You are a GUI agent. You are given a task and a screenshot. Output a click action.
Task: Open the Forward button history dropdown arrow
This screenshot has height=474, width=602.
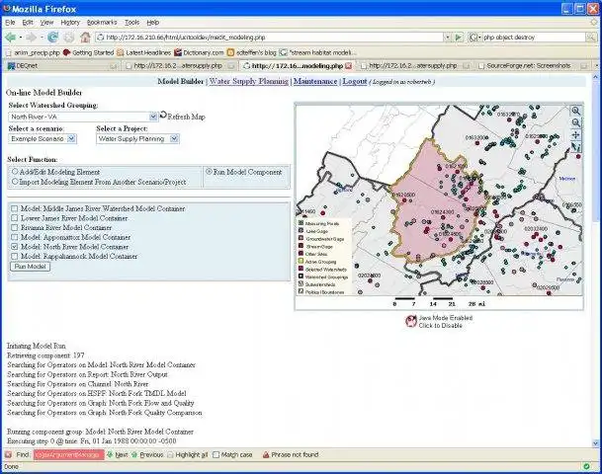click(x=42, y=38)
